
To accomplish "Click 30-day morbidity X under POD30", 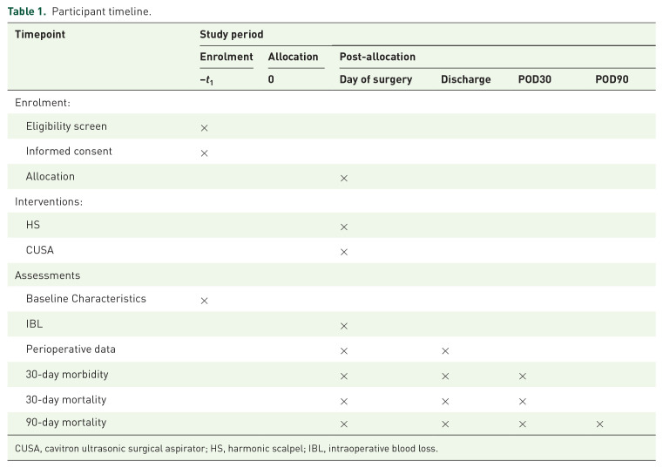I will 522,376.
